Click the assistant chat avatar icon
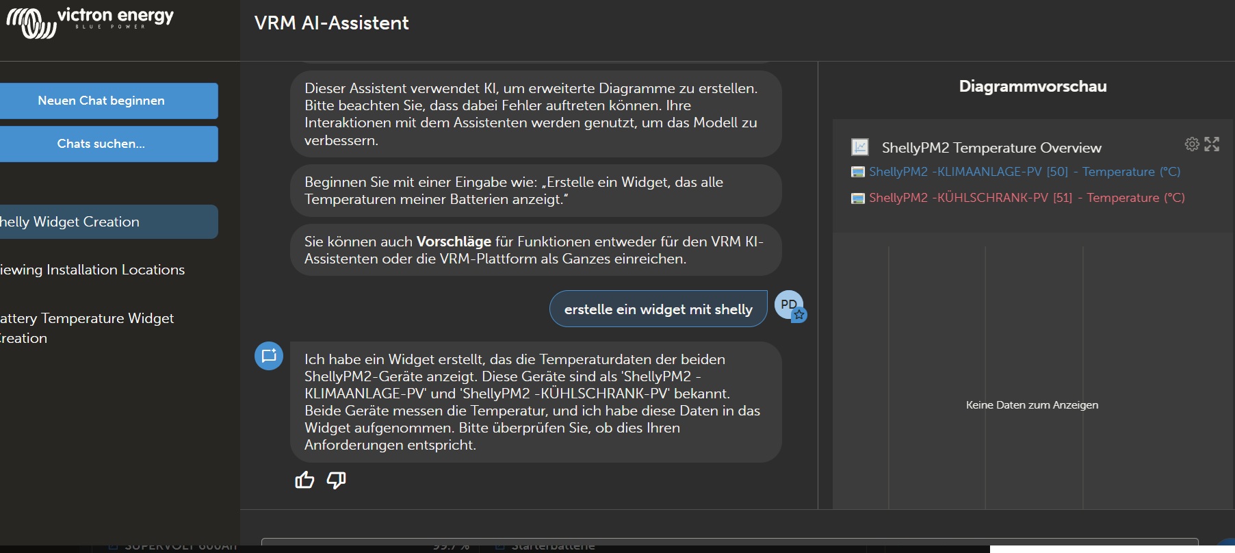The image size is (1235, 553). [269, 356]
